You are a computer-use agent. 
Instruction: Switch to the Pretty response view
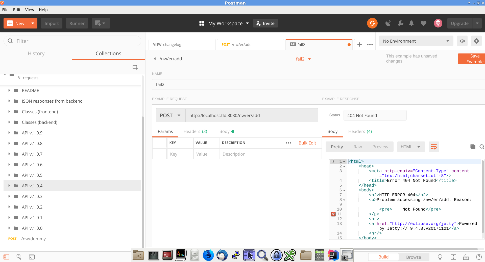[337, 147]
